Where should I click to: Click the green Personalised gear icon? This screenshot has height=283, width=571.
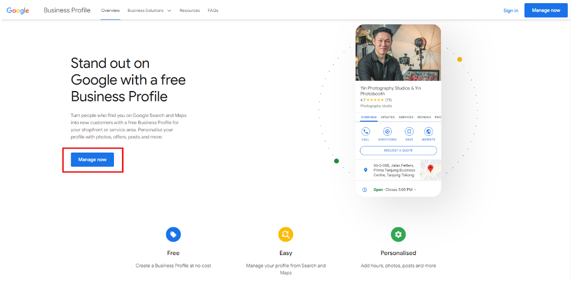(x=398, y=234)
